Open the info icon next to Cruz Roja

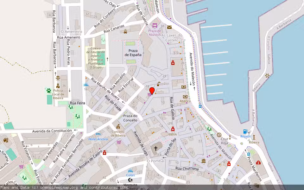pyautogui.click(x=219, y=135)
